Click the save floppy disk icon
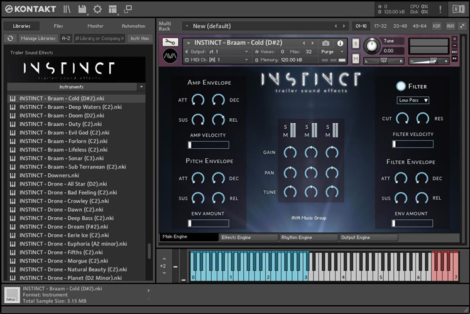 82,9
